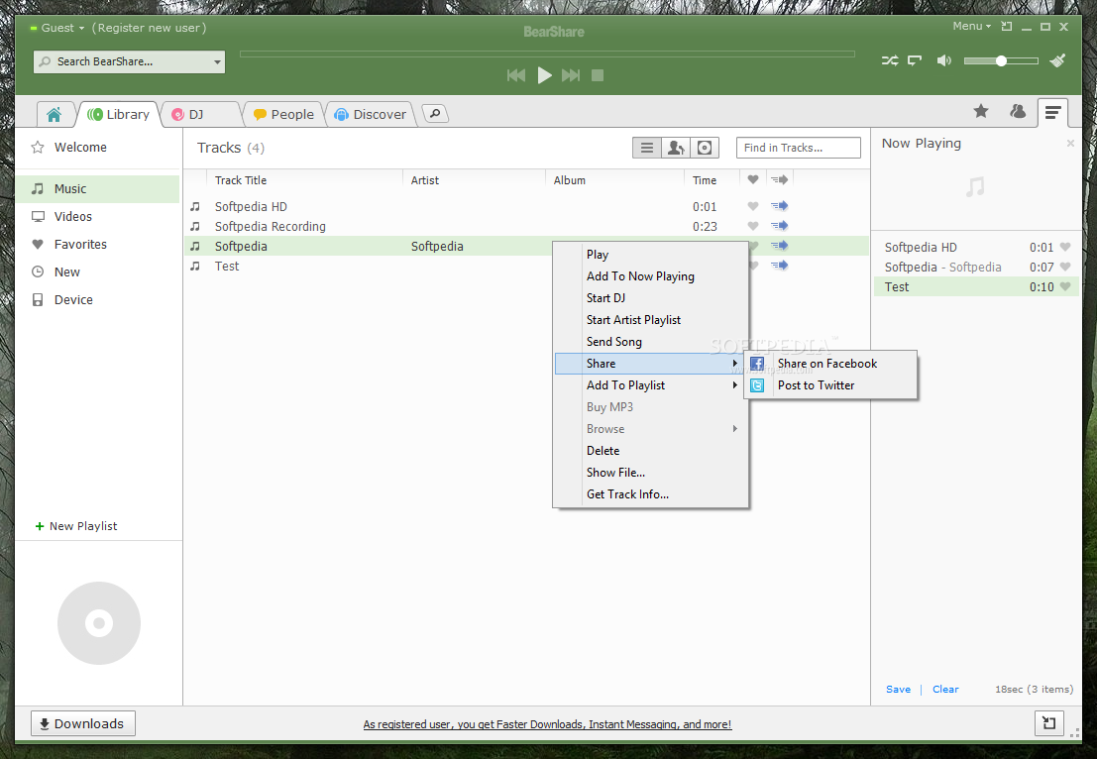The image size is (1097, 759).
Task: Open the Search BearShare dropdown arrow
Action: tap(217, 62)
